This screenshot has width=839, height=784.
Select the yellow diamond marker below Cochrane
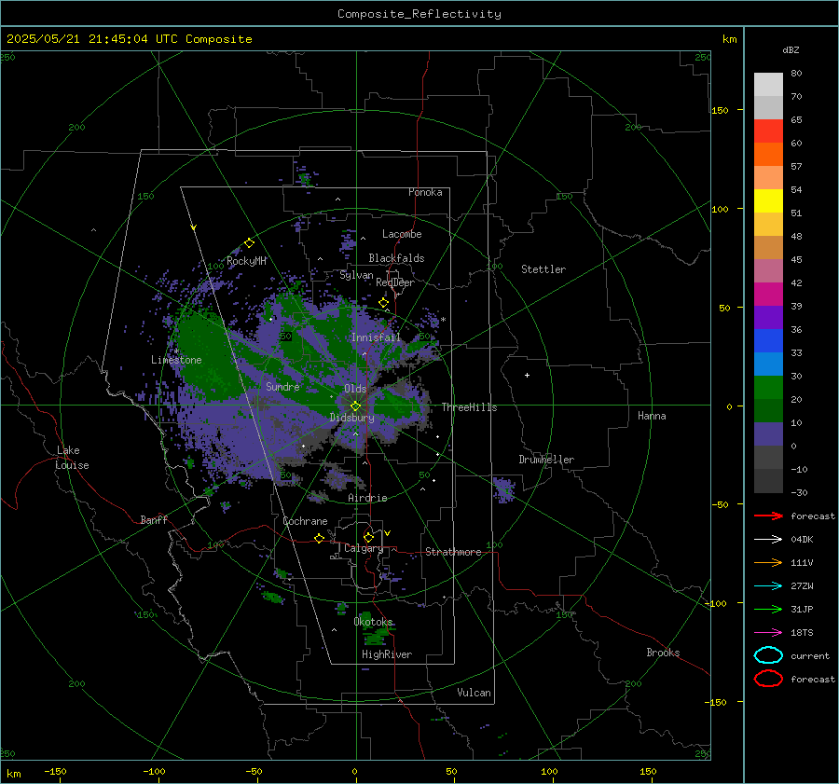pyautogui.click(x=320, y=538)
